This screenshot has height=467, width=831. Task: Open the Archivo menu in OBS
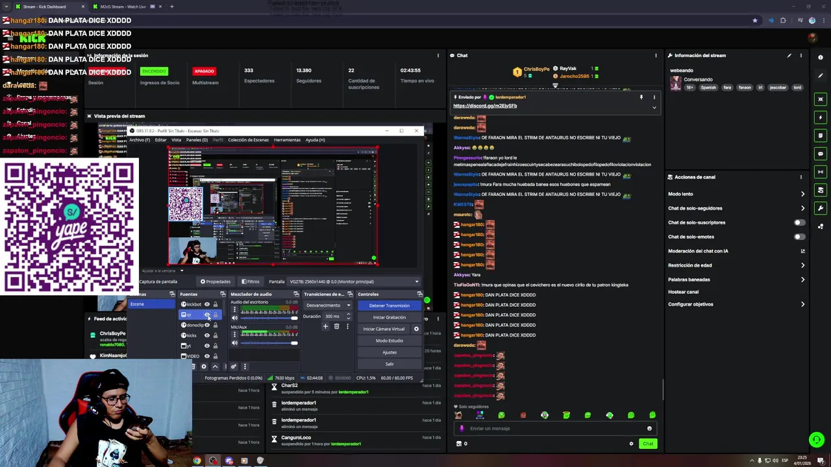click(140, 140)
